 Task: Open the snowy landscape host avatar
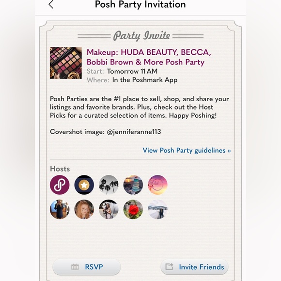coord(157,209)
